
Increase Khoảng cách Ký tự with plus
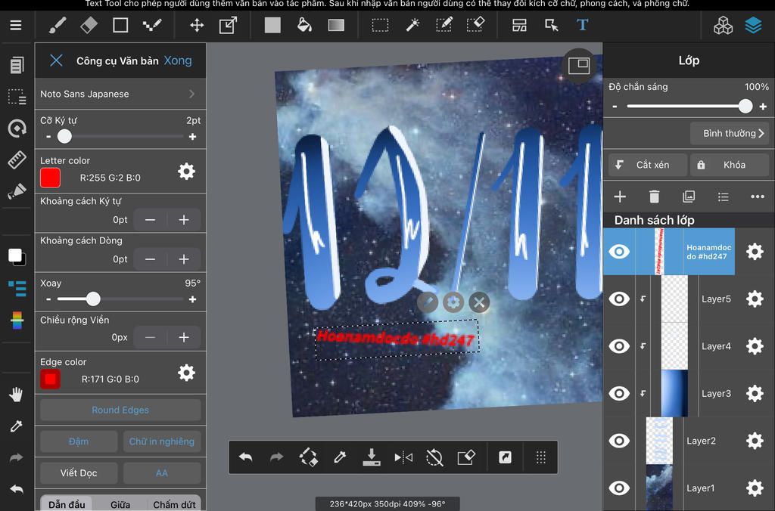tap(183, 220)
